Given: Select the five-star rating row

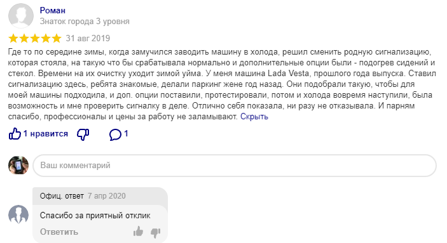Looking at the screenshot, I should pos(35,38).
